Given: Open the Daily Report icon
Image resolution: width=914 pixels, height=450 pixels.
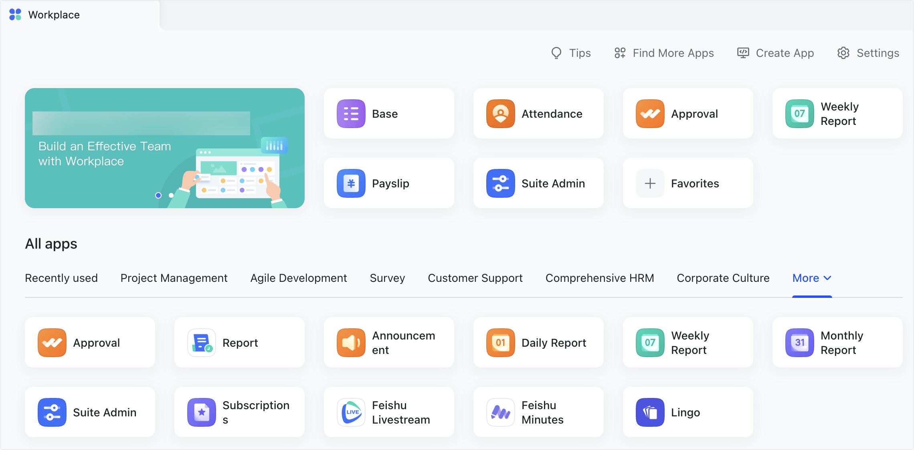Looking at the screenshot, I should pos(500,343).
